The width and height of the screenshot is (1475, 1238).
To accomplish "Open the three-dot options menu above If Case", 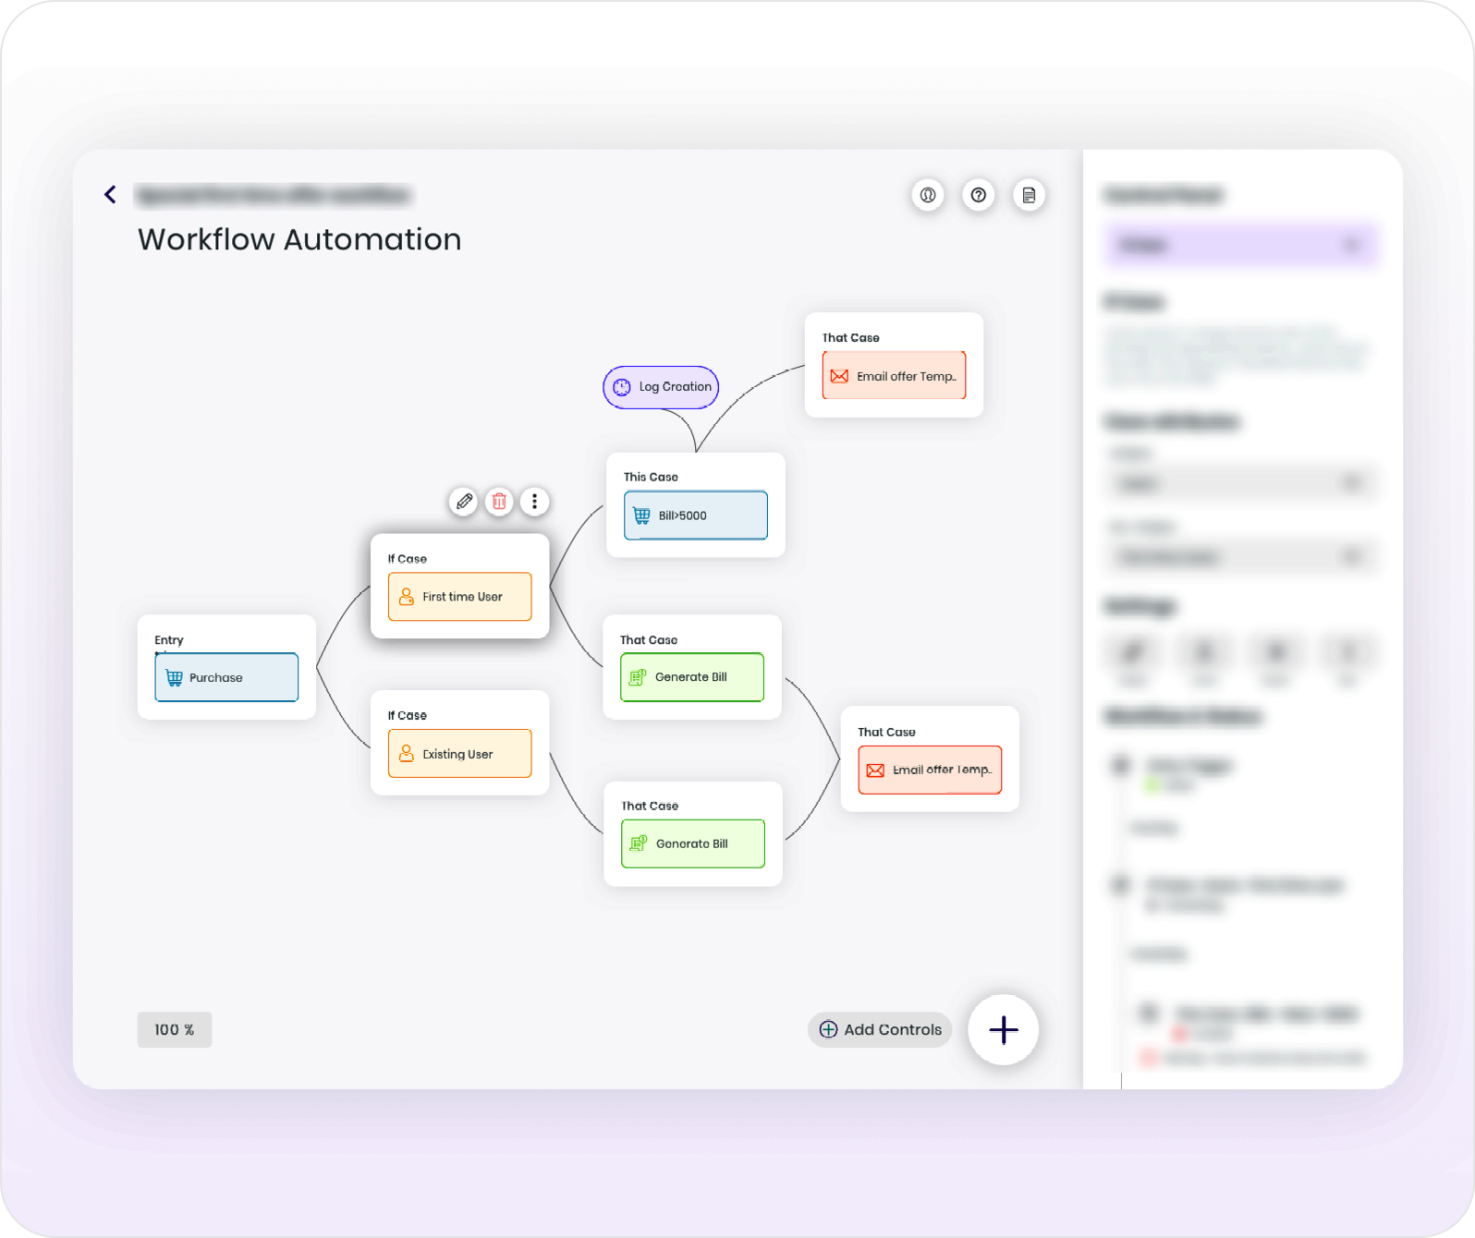I will click(x=534, y=502).
